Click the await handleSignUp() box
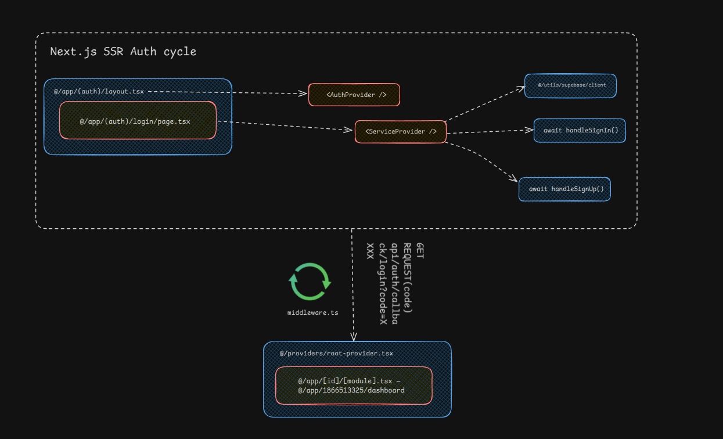 [564, 189]
